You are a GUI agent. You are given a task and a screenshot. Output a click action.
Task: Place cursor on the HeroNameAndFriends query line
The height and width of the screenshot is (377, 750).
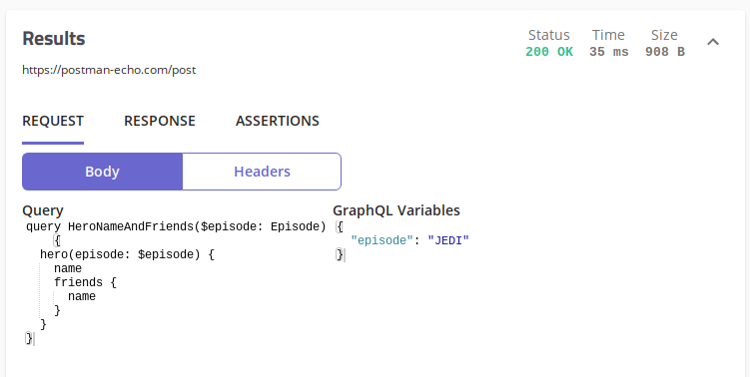[x=176, y=226]
